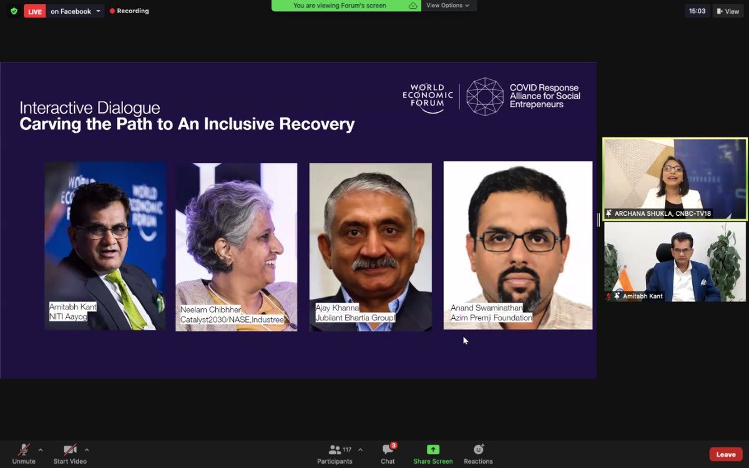Click the 'COVID Response Alliance for Social Entrepeneurs' text

[545, 96]
